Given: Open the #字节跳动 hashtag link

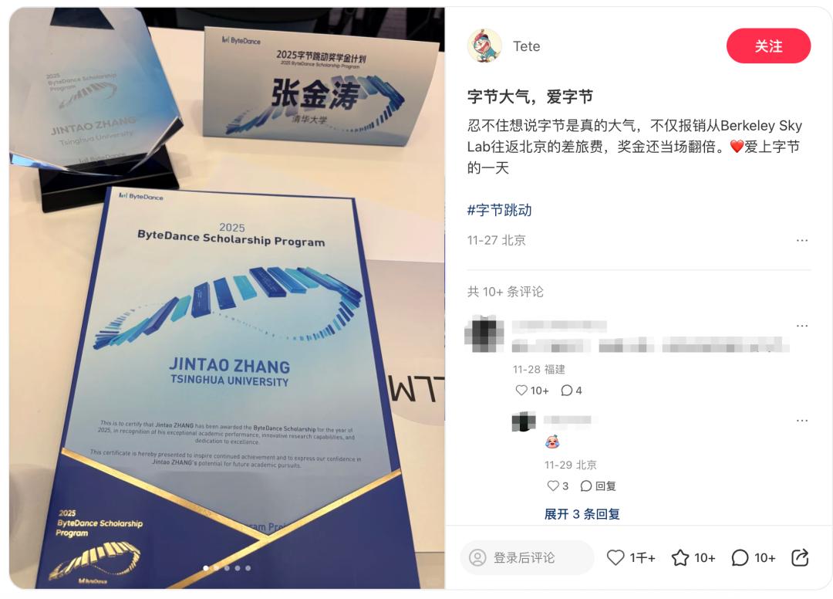Looking at the screenshot, I should point(499,210).
